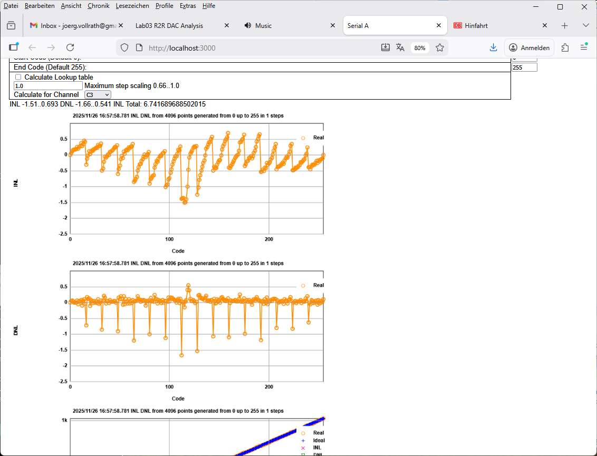
Task: Open the Firefox application menu
Action: point(584,47)
